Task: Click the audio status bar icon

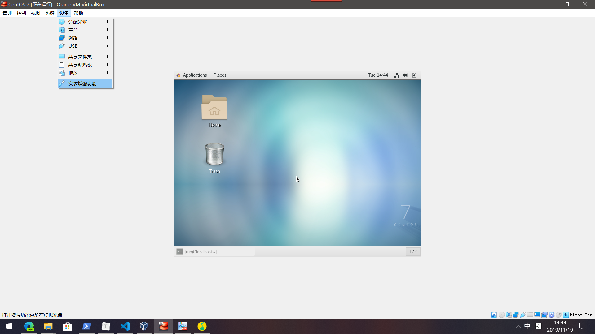Action: (509, 315)
